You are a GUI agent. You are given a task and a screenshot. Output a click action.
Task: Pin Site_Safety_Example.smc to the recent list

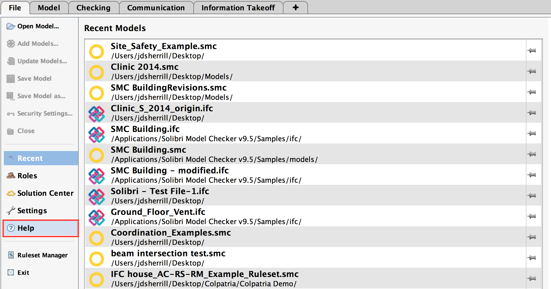coord(532,50)
